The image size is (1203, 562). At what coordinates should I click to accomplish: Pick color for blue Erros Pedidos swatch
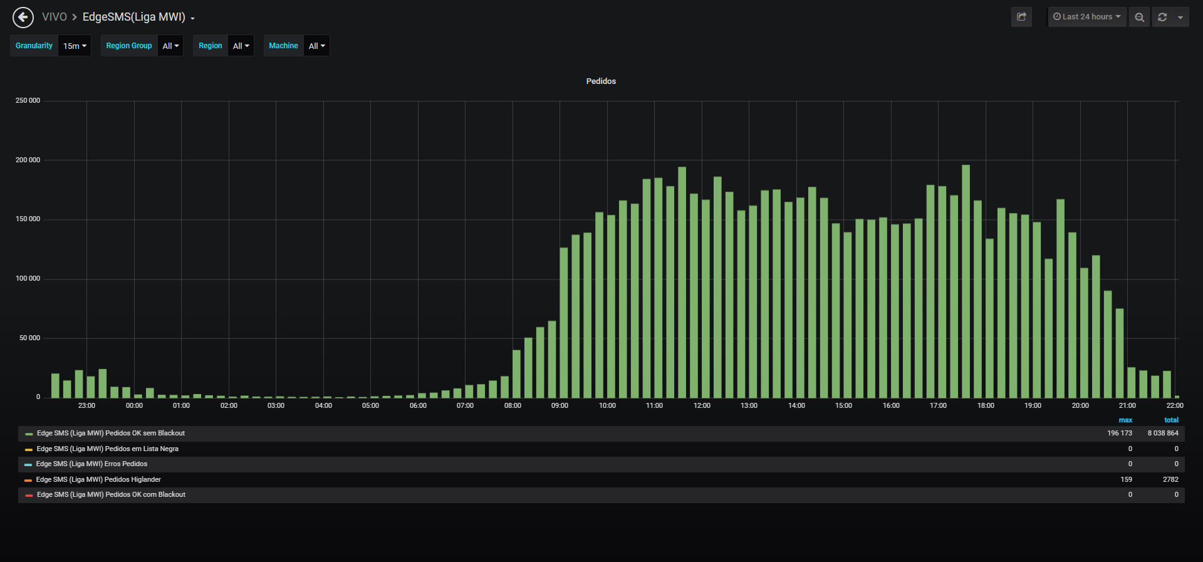(x=28, y=465)
